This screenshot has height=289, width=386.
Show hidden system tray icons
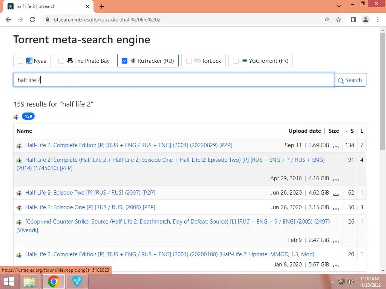(332, 282)
